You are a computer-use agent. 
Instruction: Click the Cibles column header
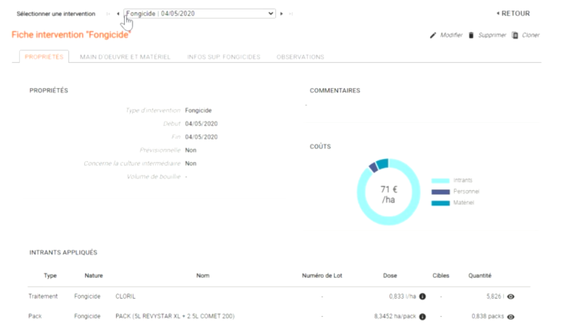click(x=441, y=276)
